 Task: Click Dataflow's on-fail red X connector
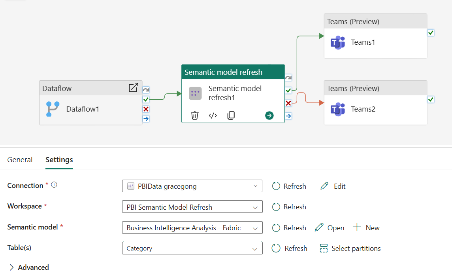[x=146, y=109]
